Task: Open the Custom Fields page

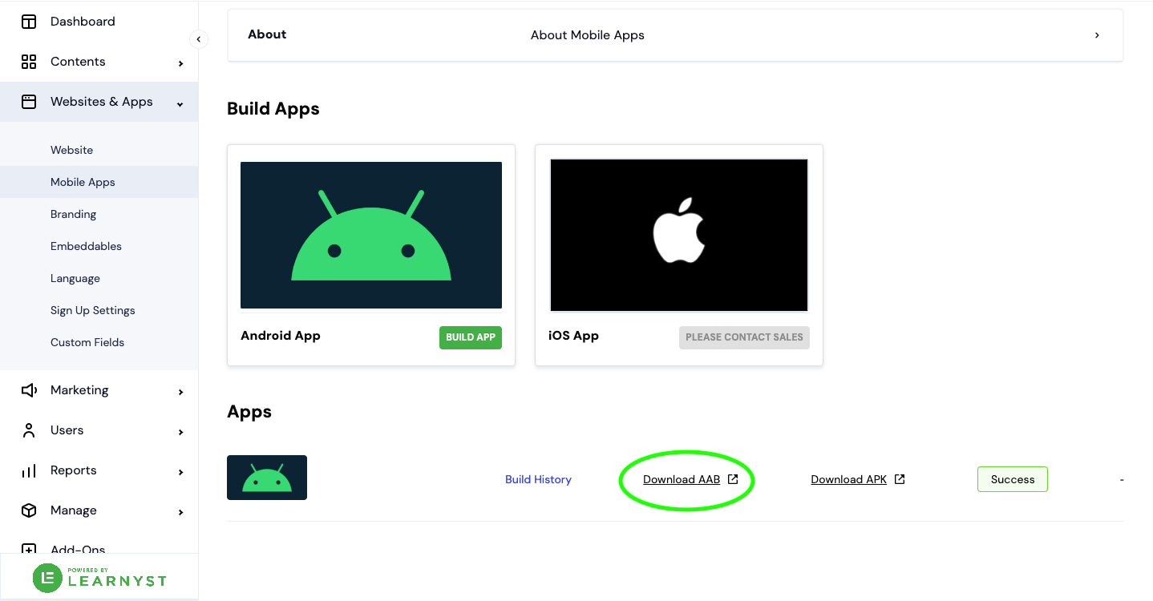Action: [x=99, y=342]
